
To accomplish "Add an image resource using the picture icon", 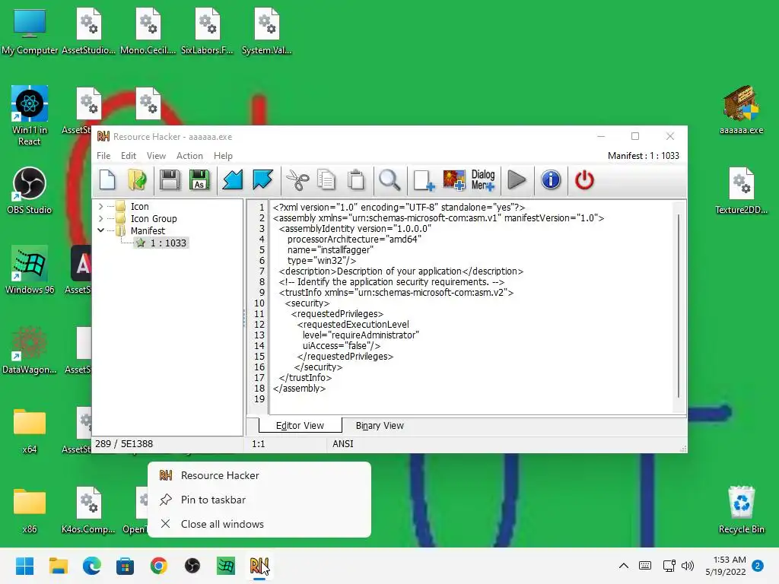I will pyautogui.click(x=454, y=179).
